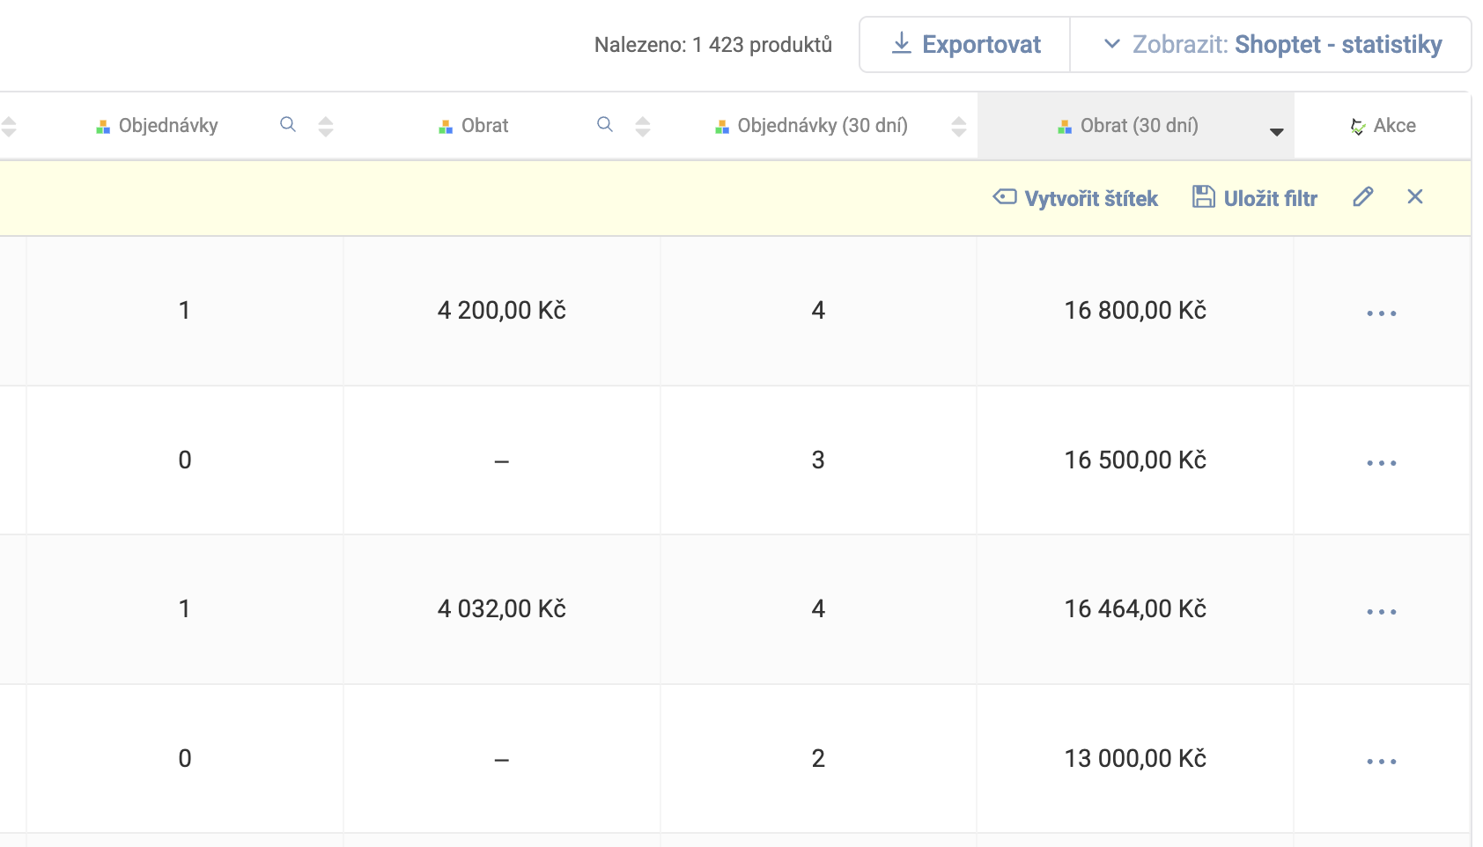
Task: Click Vytvořit štítek to create a label
Action: click(x=1075, y=198)
